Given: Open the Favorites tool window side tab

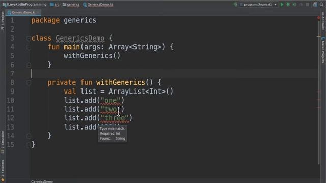Looking at the screenshot, I should 3,170.
